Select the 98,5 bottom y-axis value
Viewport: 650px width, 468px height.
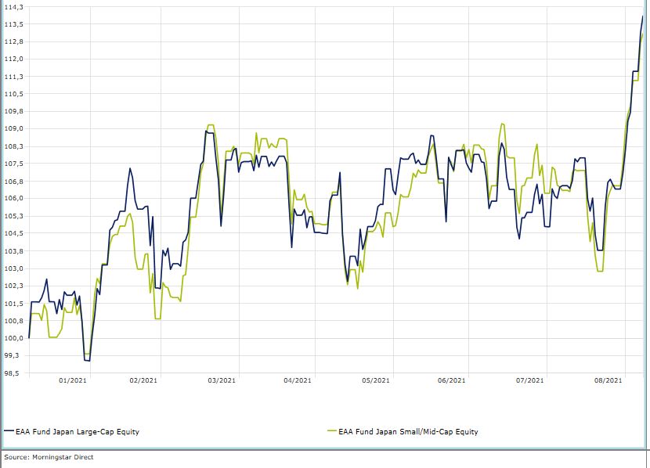(x=14, y=373)
